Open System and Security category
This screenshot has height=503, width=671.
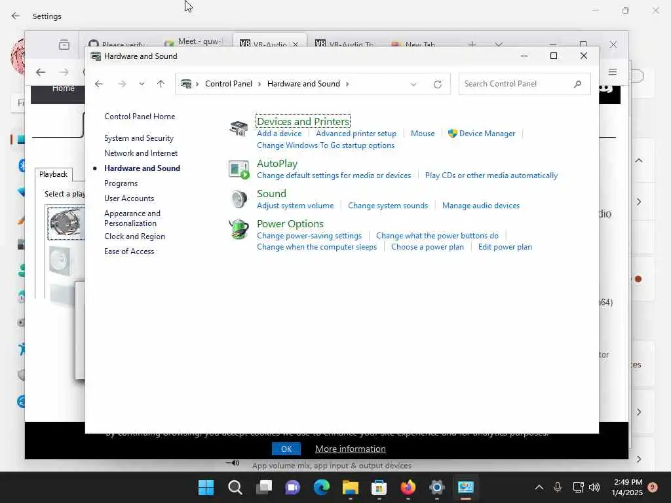pos(139,138)
